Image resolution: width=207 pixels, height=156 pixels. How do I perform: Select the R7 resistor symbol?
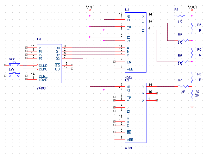click(x=183, y=86)
